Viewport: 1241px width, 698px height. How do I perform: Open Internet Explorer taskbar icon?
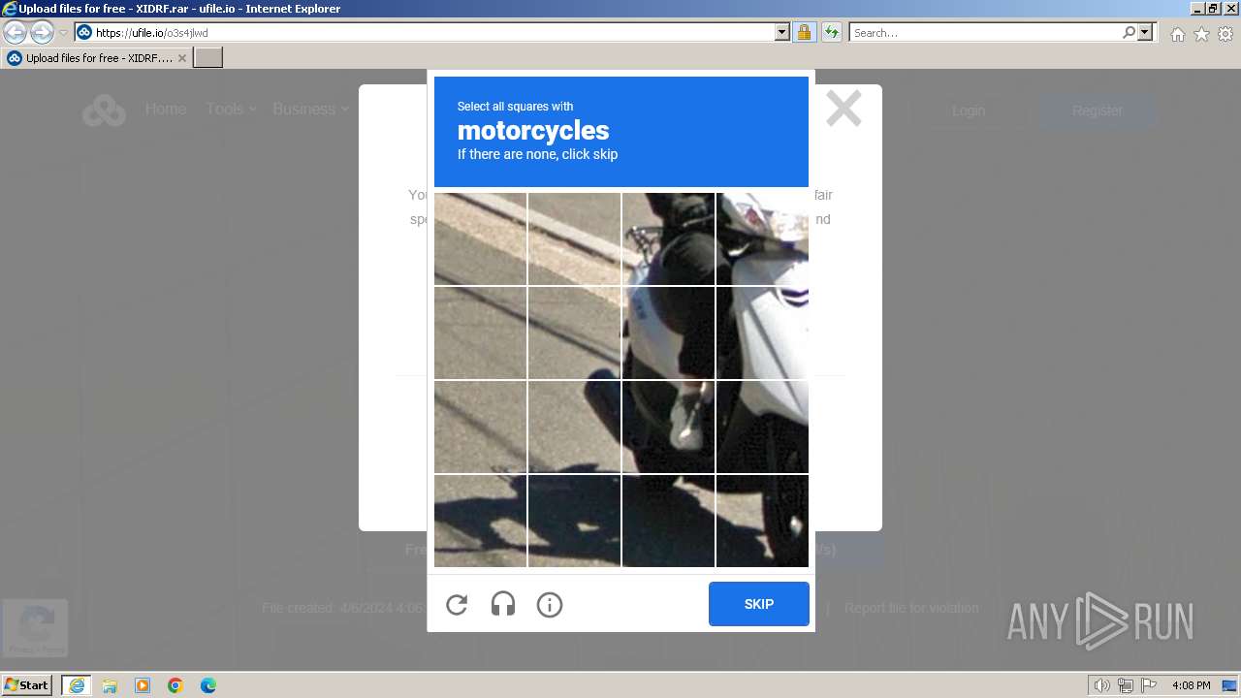pos(77,685)
